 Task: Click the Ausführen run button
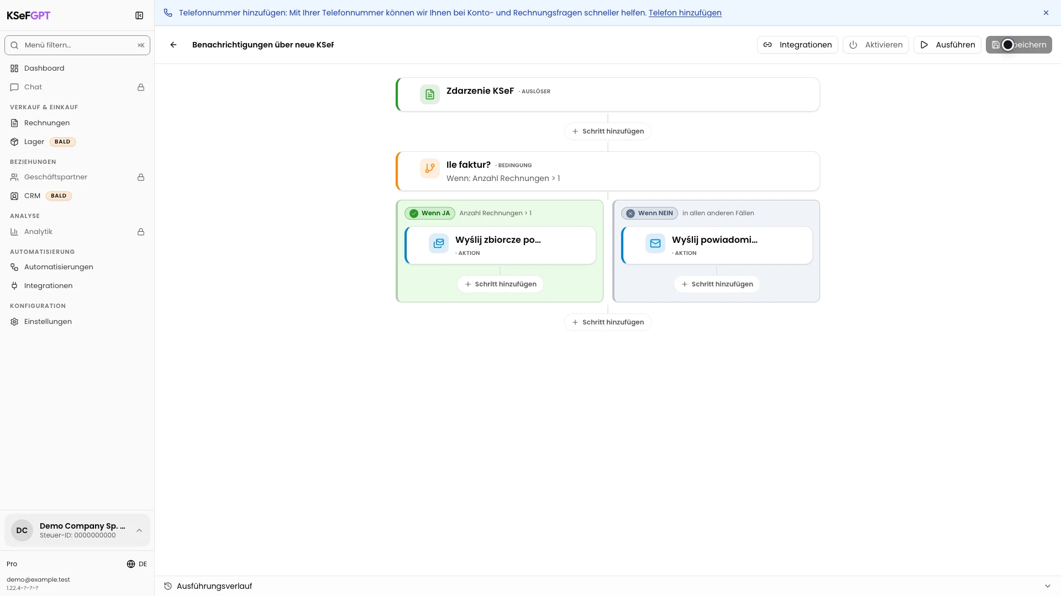point(947,45)
